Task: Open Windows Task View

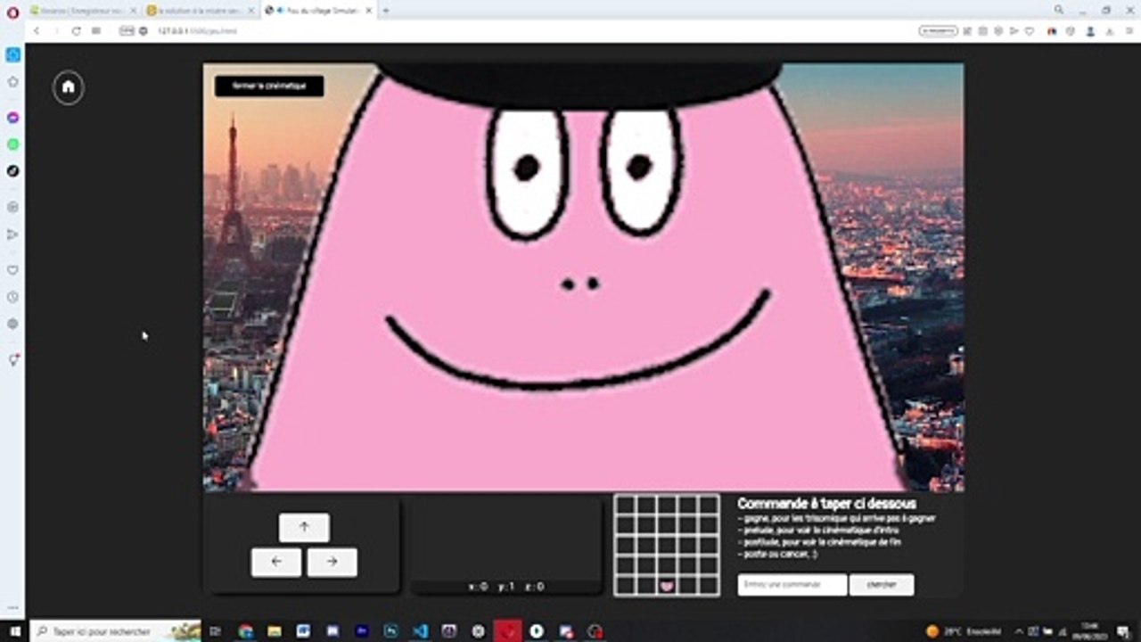Action: [215, 631]
